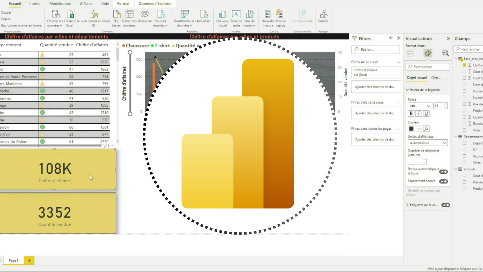483x272 pixels.
Task: Switch to the Modélisation ribbon tab
Action: point(60,4)
